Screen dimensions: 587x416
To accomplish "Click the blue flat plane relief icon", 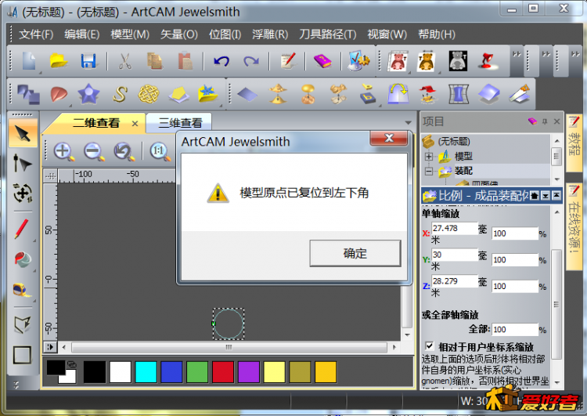I will click(247, 94).
